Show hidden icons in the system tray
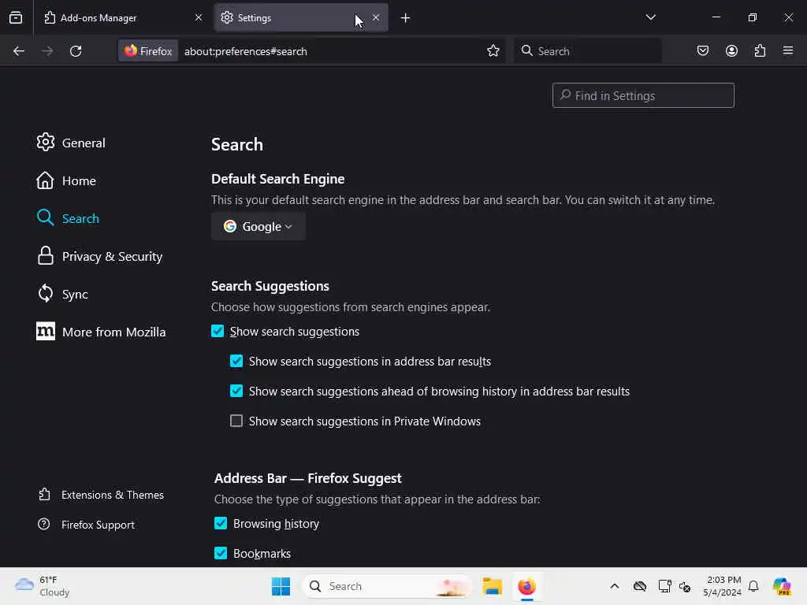Viewport: 807px width, 605px height. pos(614,586)
